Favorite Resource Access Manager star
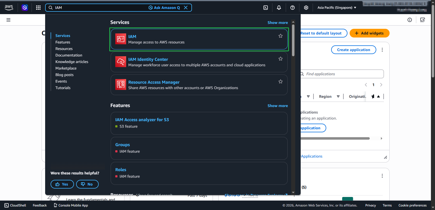This screenshot has height=210, width=435. (281, 82)
